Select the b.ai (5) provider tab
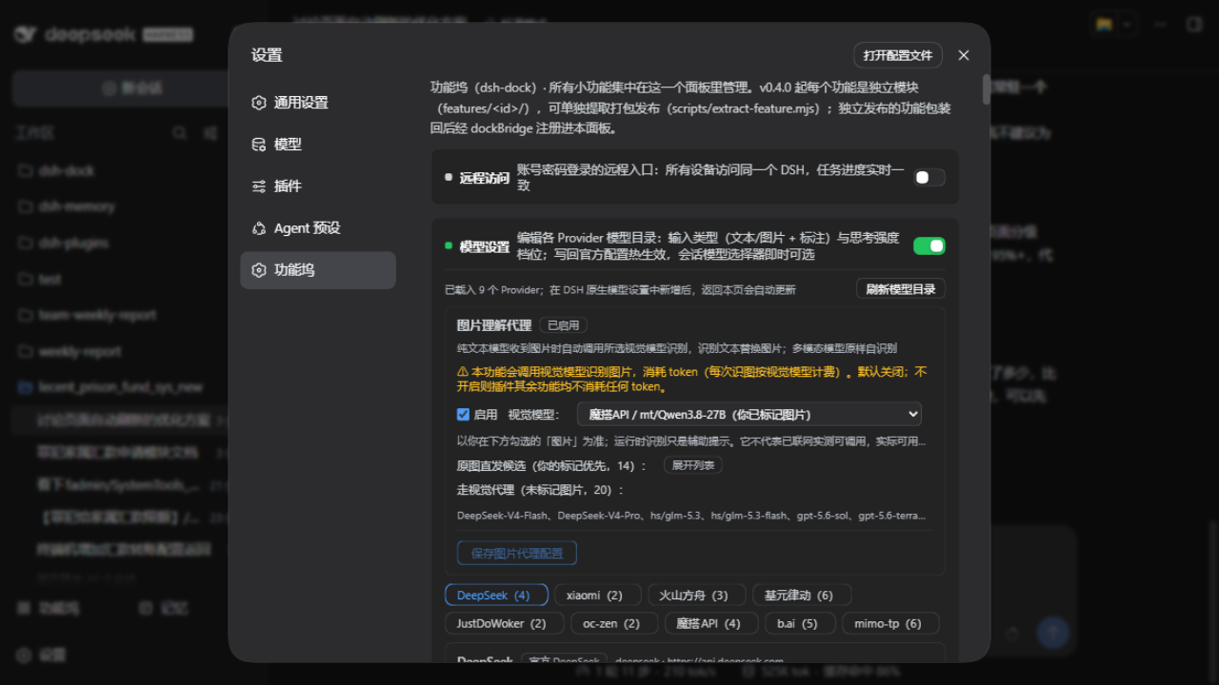Image resolution: width=1219 pixels, height=685 pixels. (x=801, y=623)
